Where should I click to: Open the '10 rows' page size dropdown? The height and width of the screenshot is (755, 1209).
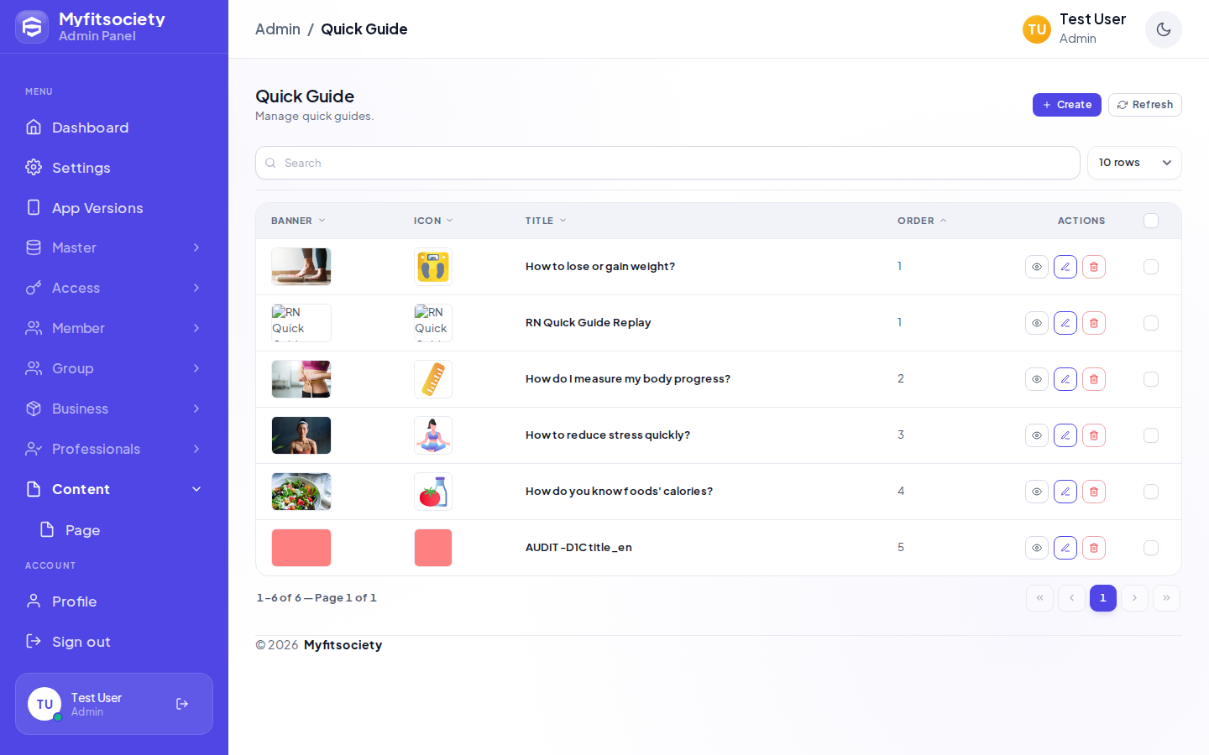pos(1134,163)
